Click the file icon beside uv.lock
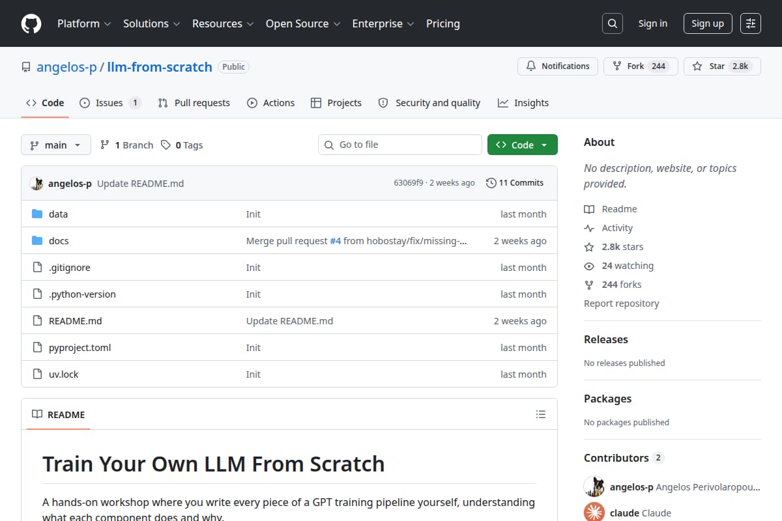 (x=37, y=374)
